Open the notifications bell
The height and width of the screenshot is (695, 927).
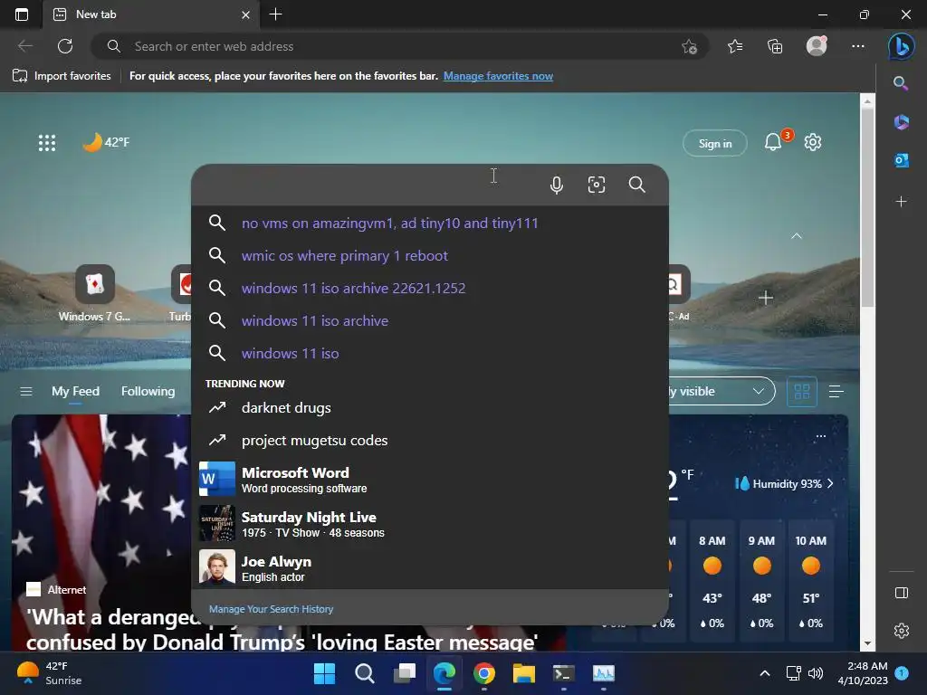tap(773, 142)
